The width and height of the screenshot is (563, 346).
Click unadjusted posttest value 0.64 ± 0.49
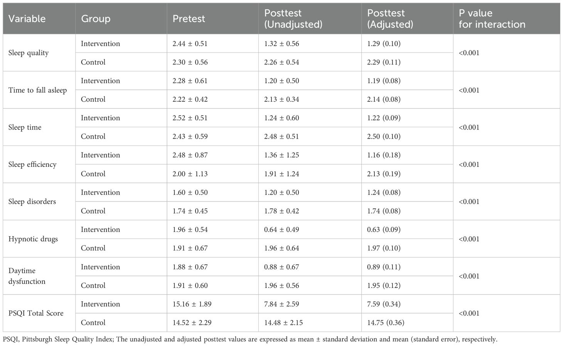pos(281,230)
